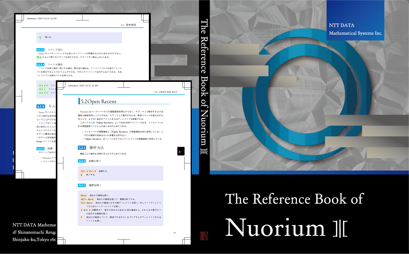
Task: Open the "5.2 Open Recent" sample page
Action: [x=124, y=163]
